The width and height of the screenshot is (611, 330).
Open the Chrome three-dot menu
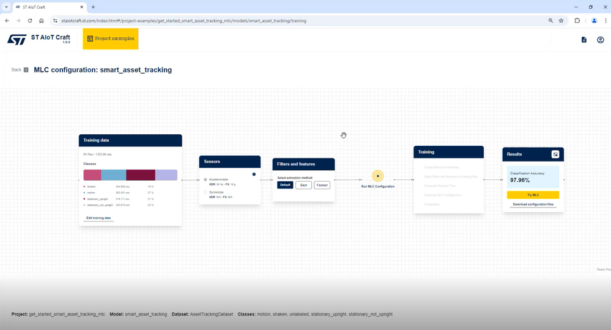coord(605,21)
